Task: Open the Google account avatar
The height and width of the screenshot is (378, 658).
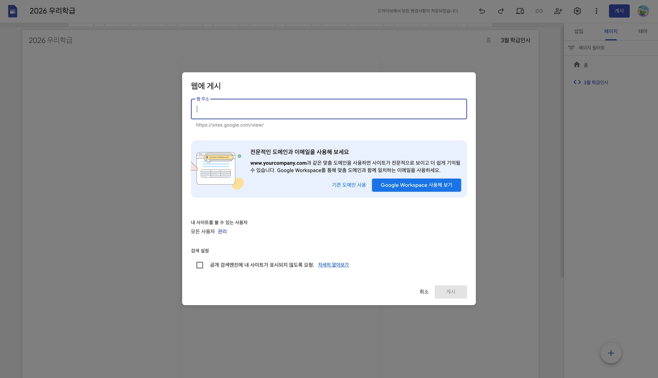Action: 643,11
